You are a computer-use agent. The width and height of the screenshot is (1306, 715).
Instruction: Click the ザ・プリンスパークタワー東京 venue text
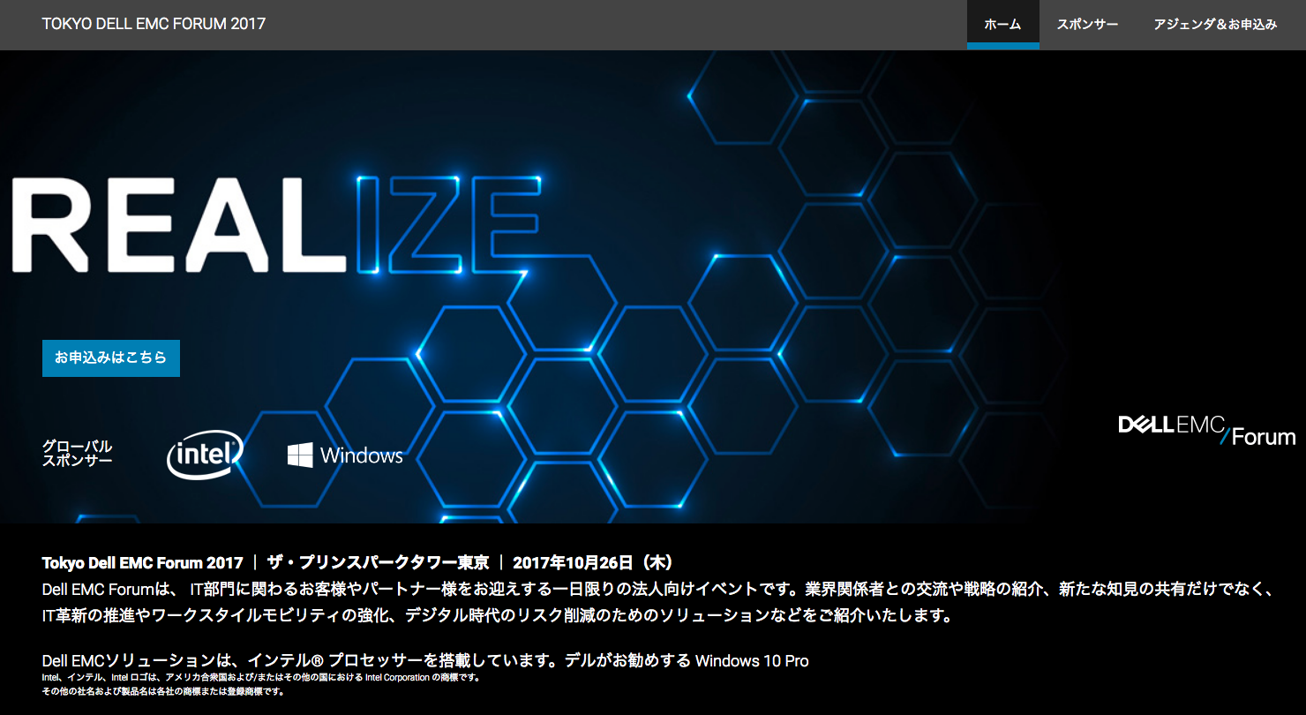pyautogui.click(x=377, y=562)
